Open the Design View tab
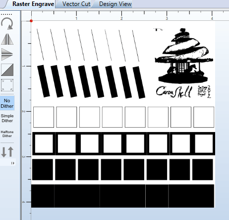 (x=115, y=4)
